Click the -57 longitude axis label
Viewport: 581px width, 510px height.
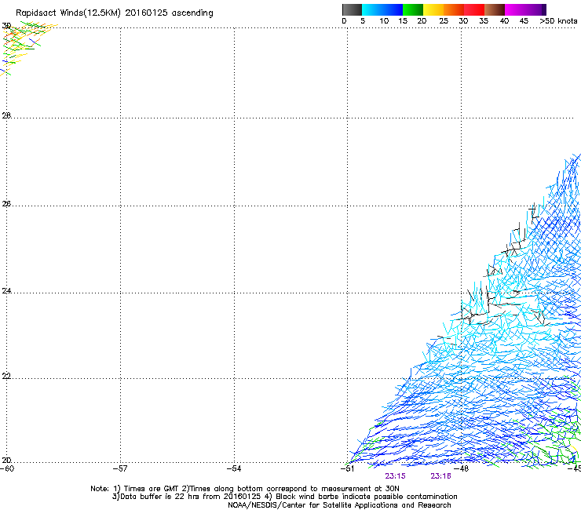point(120,468)
